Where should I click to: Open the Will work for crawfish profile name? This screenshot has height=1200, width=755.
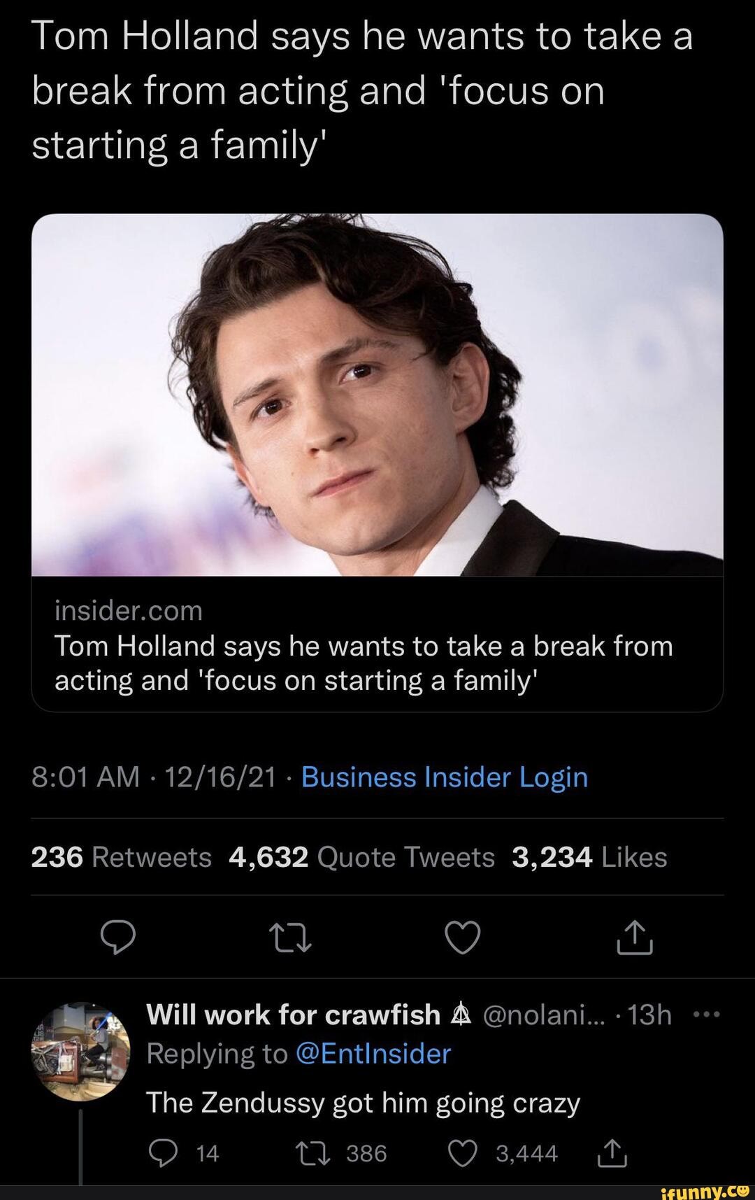point(294,1015)
